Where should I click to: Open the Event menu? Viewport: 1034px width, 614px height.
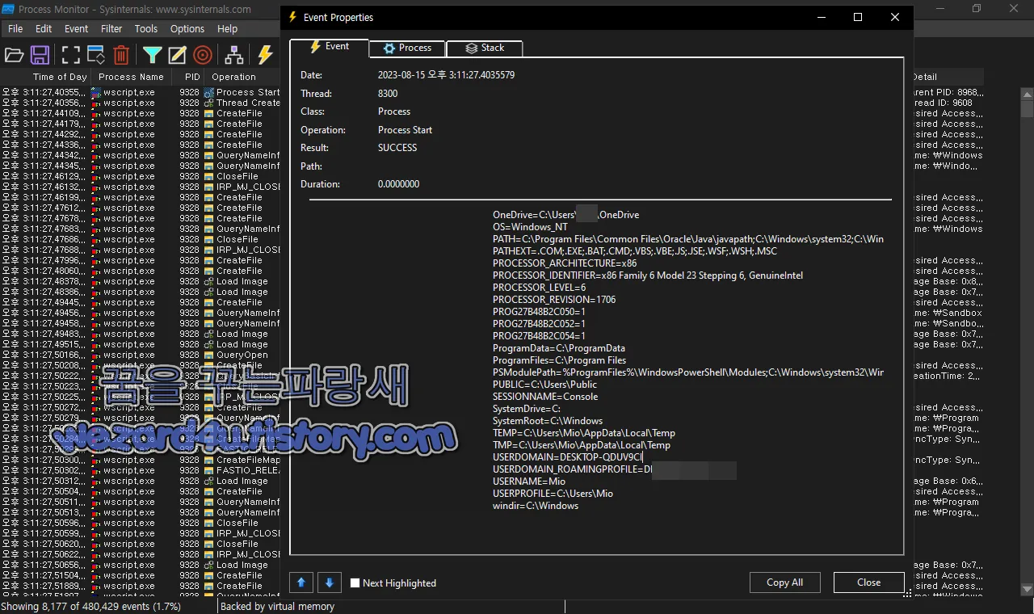coord(77,28)
